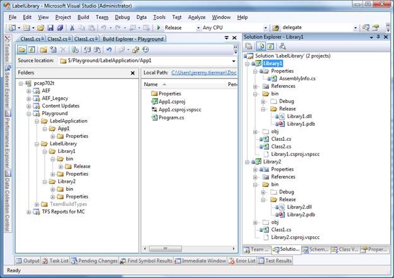Click the Check Out for Edit icon

[x=87, y=49]
